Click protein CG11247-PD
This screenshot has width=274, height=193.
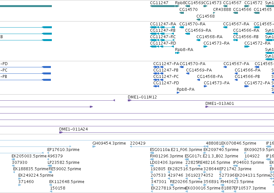pyautogui.click(x=166, y=83)
